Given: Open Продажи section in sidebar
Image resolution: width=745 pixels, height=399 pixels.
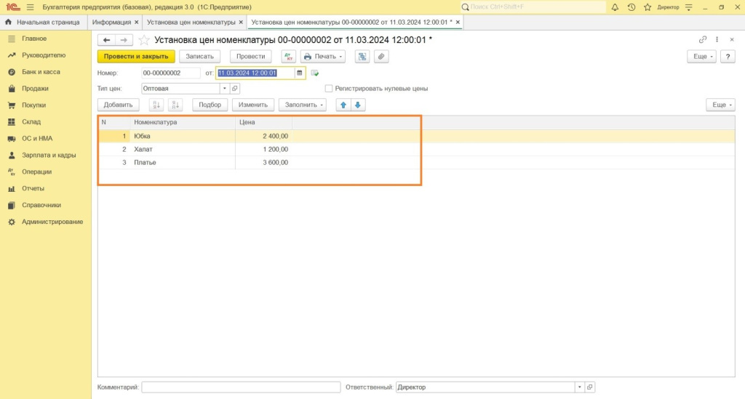Looking at the screenshot, I should 35,89.
